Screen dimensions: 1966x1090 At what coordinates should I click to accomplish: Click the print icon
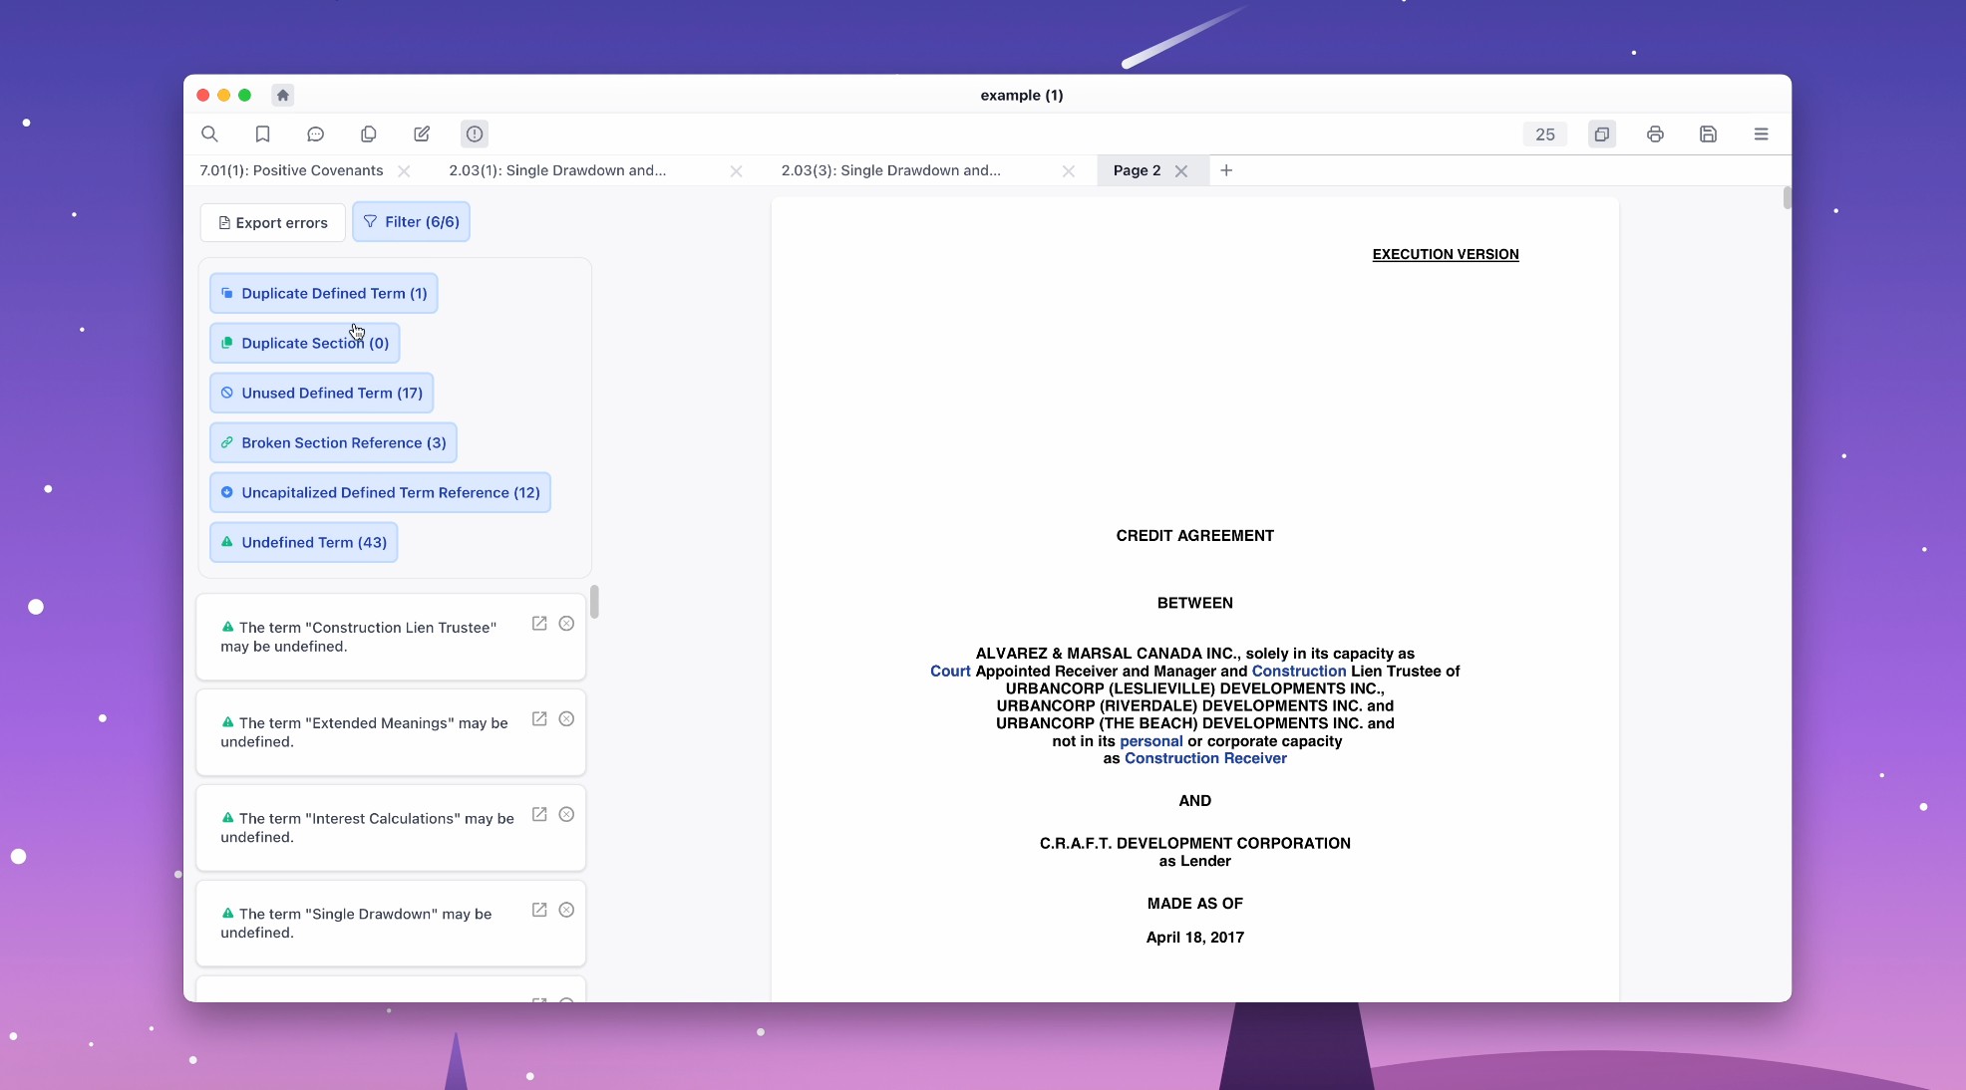(x=1655, y=134)
